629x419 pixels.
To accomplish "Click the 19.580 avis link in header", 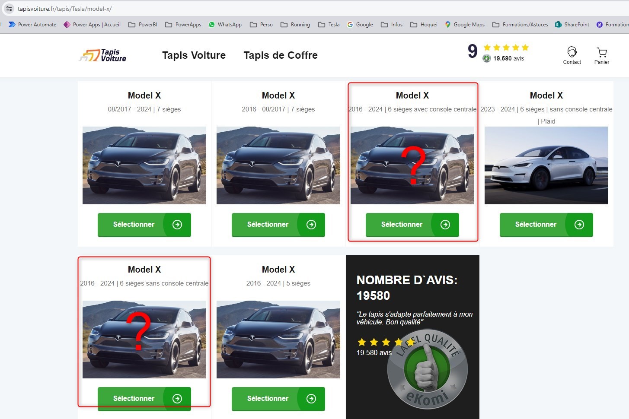I will click(509, 58).
